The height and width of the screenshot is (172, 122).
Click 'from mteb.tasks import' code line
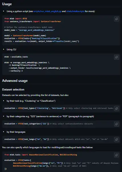tap(41, 155)
